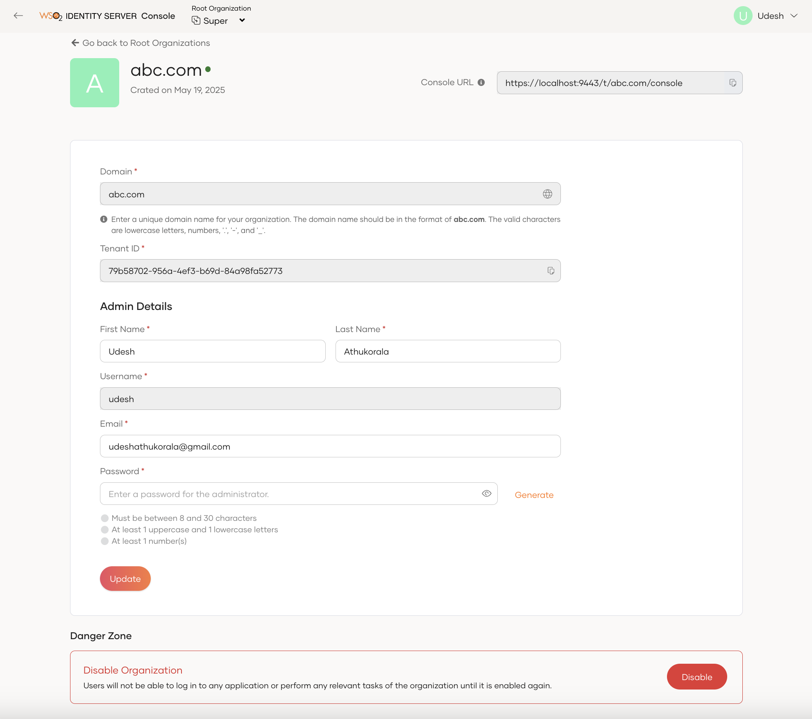Click the administrator Password field
Image resolution: width=812 pixels, height=719 pixels.
click(x=299, y=494)
